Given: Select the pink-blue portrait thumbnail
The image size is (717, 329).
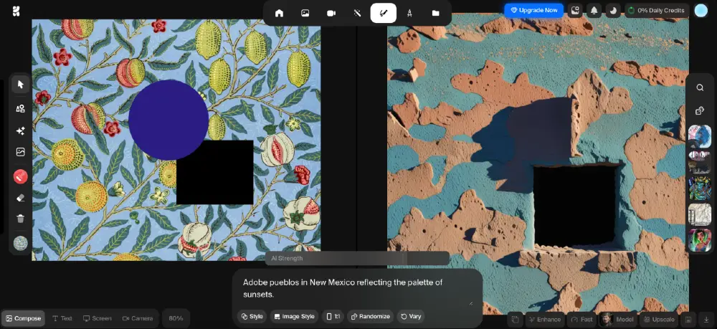Looking at the screenshot, I should click(700, 136).
